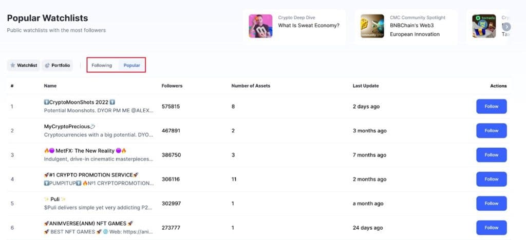
Task: Click the Last Update column header
Action: pyautogui.click(x=366, y=86)
